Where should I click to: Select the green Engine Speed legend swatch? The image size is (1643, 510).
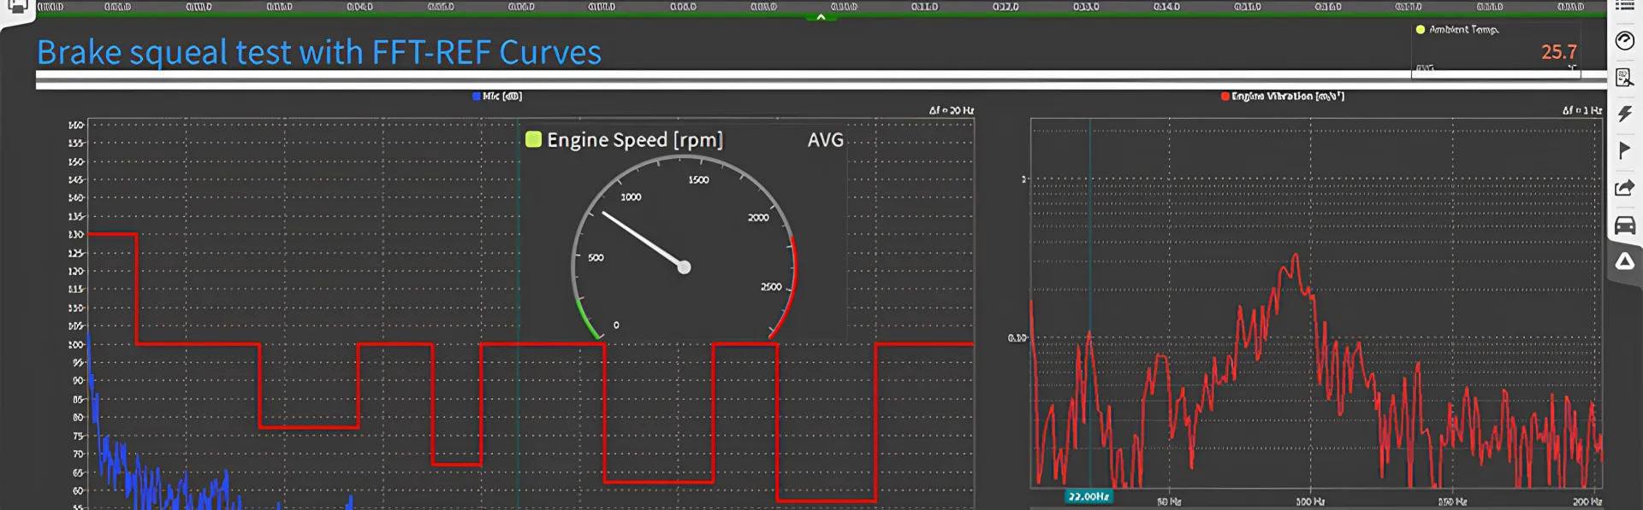pyautogui.click(x=533, y=139)
